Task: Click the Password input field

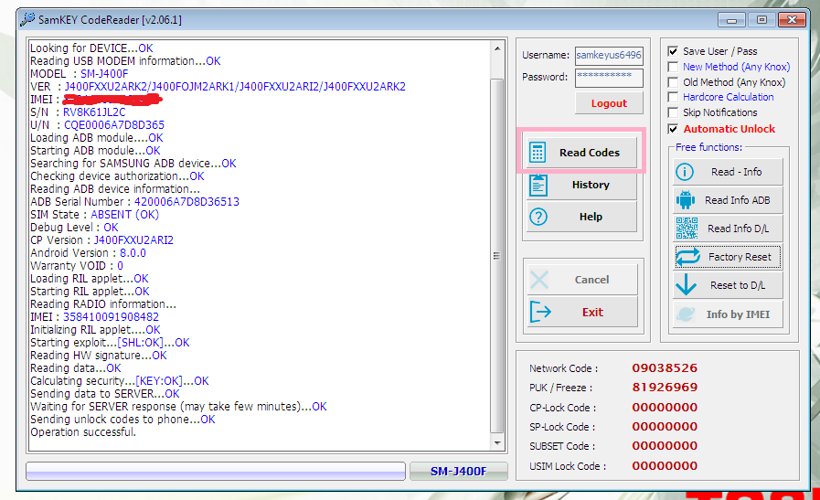Action: coord(609,78)
